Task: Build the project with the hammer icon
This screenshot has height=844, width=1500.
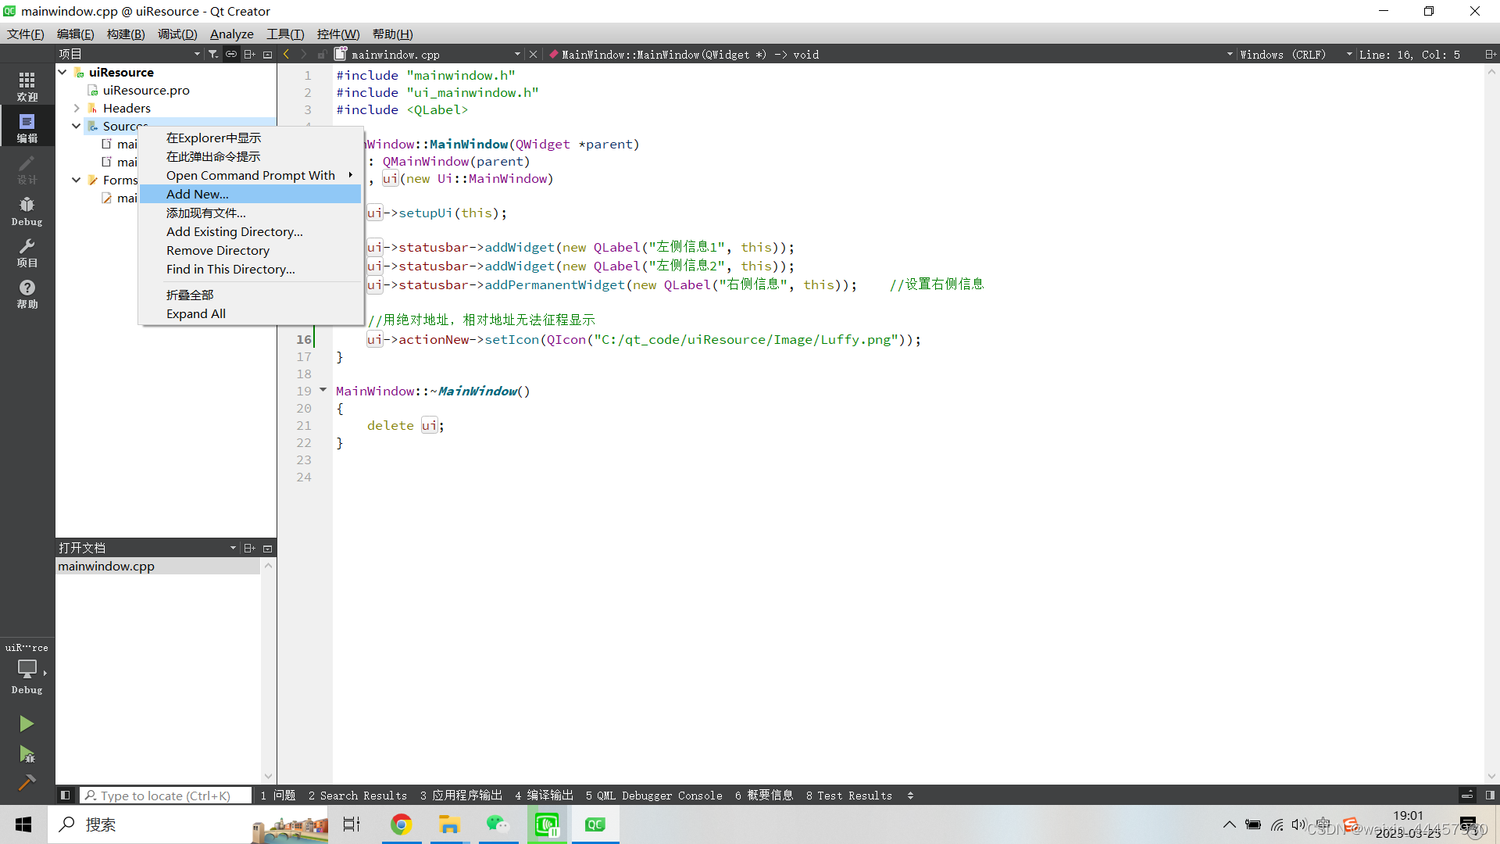Action: pyautogui.click(x=27, y=782)
